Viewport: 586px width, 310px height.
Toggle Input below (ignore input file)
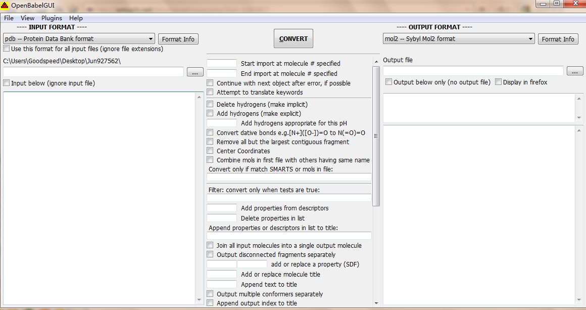7,83
